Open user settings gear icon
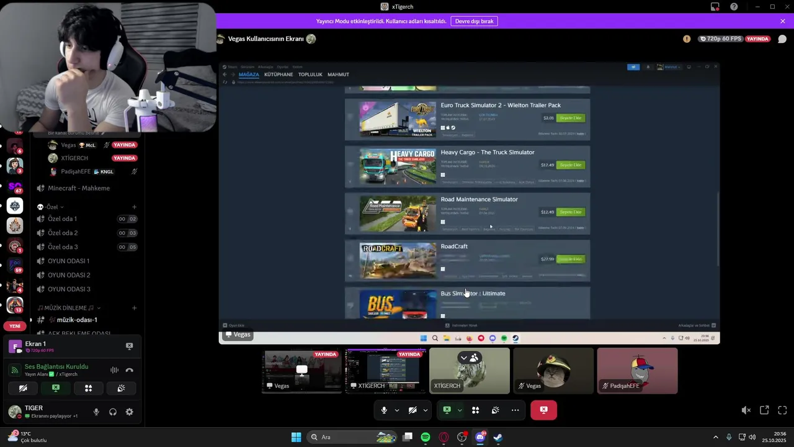Screen dimensions: 794x447 (129, 412)
